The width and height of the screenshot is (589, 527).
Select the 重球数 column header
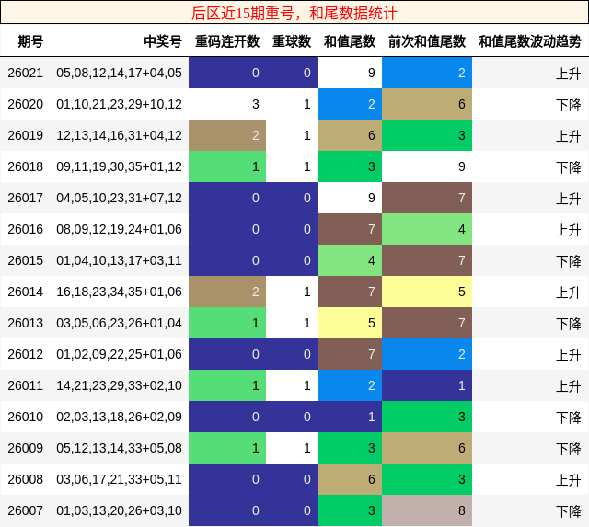pos(292,41)
